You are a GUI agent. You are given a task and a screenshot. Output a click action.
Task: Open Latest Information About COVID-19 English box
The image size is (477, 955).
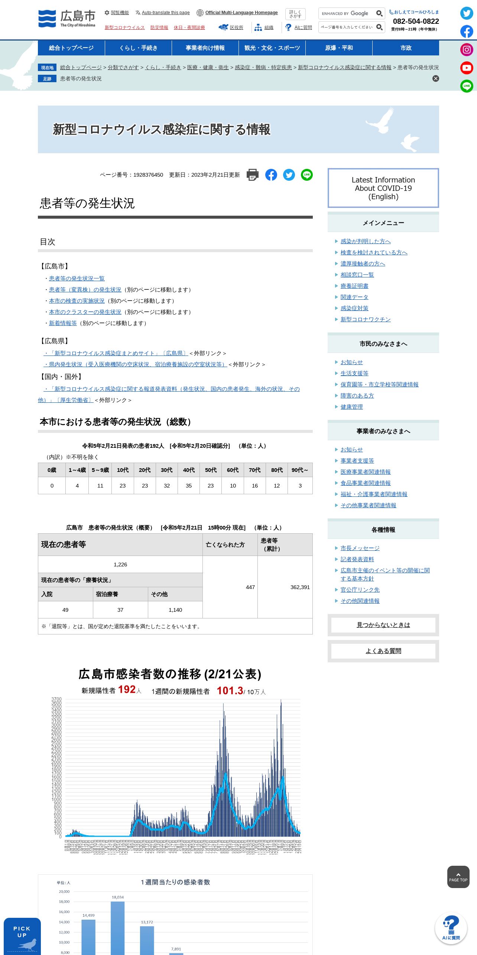point(383,188)
